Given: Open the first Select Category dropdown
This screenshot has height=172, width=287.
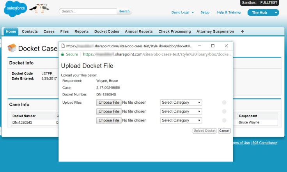Looking at the screenshot, I should coord(181,103).
